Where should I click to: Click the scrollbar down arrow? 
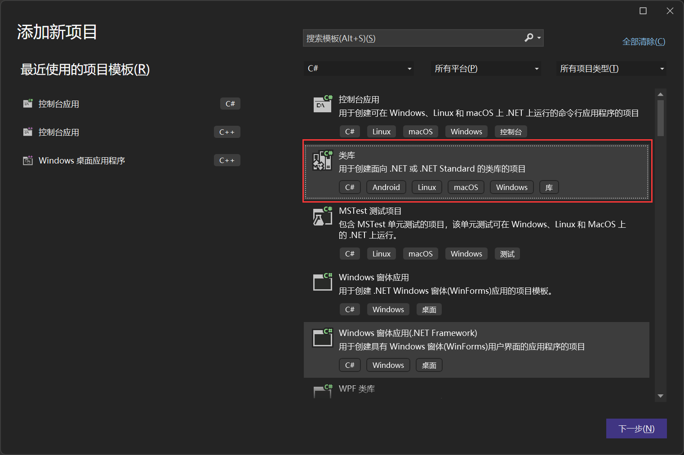(x=660, y=396)
